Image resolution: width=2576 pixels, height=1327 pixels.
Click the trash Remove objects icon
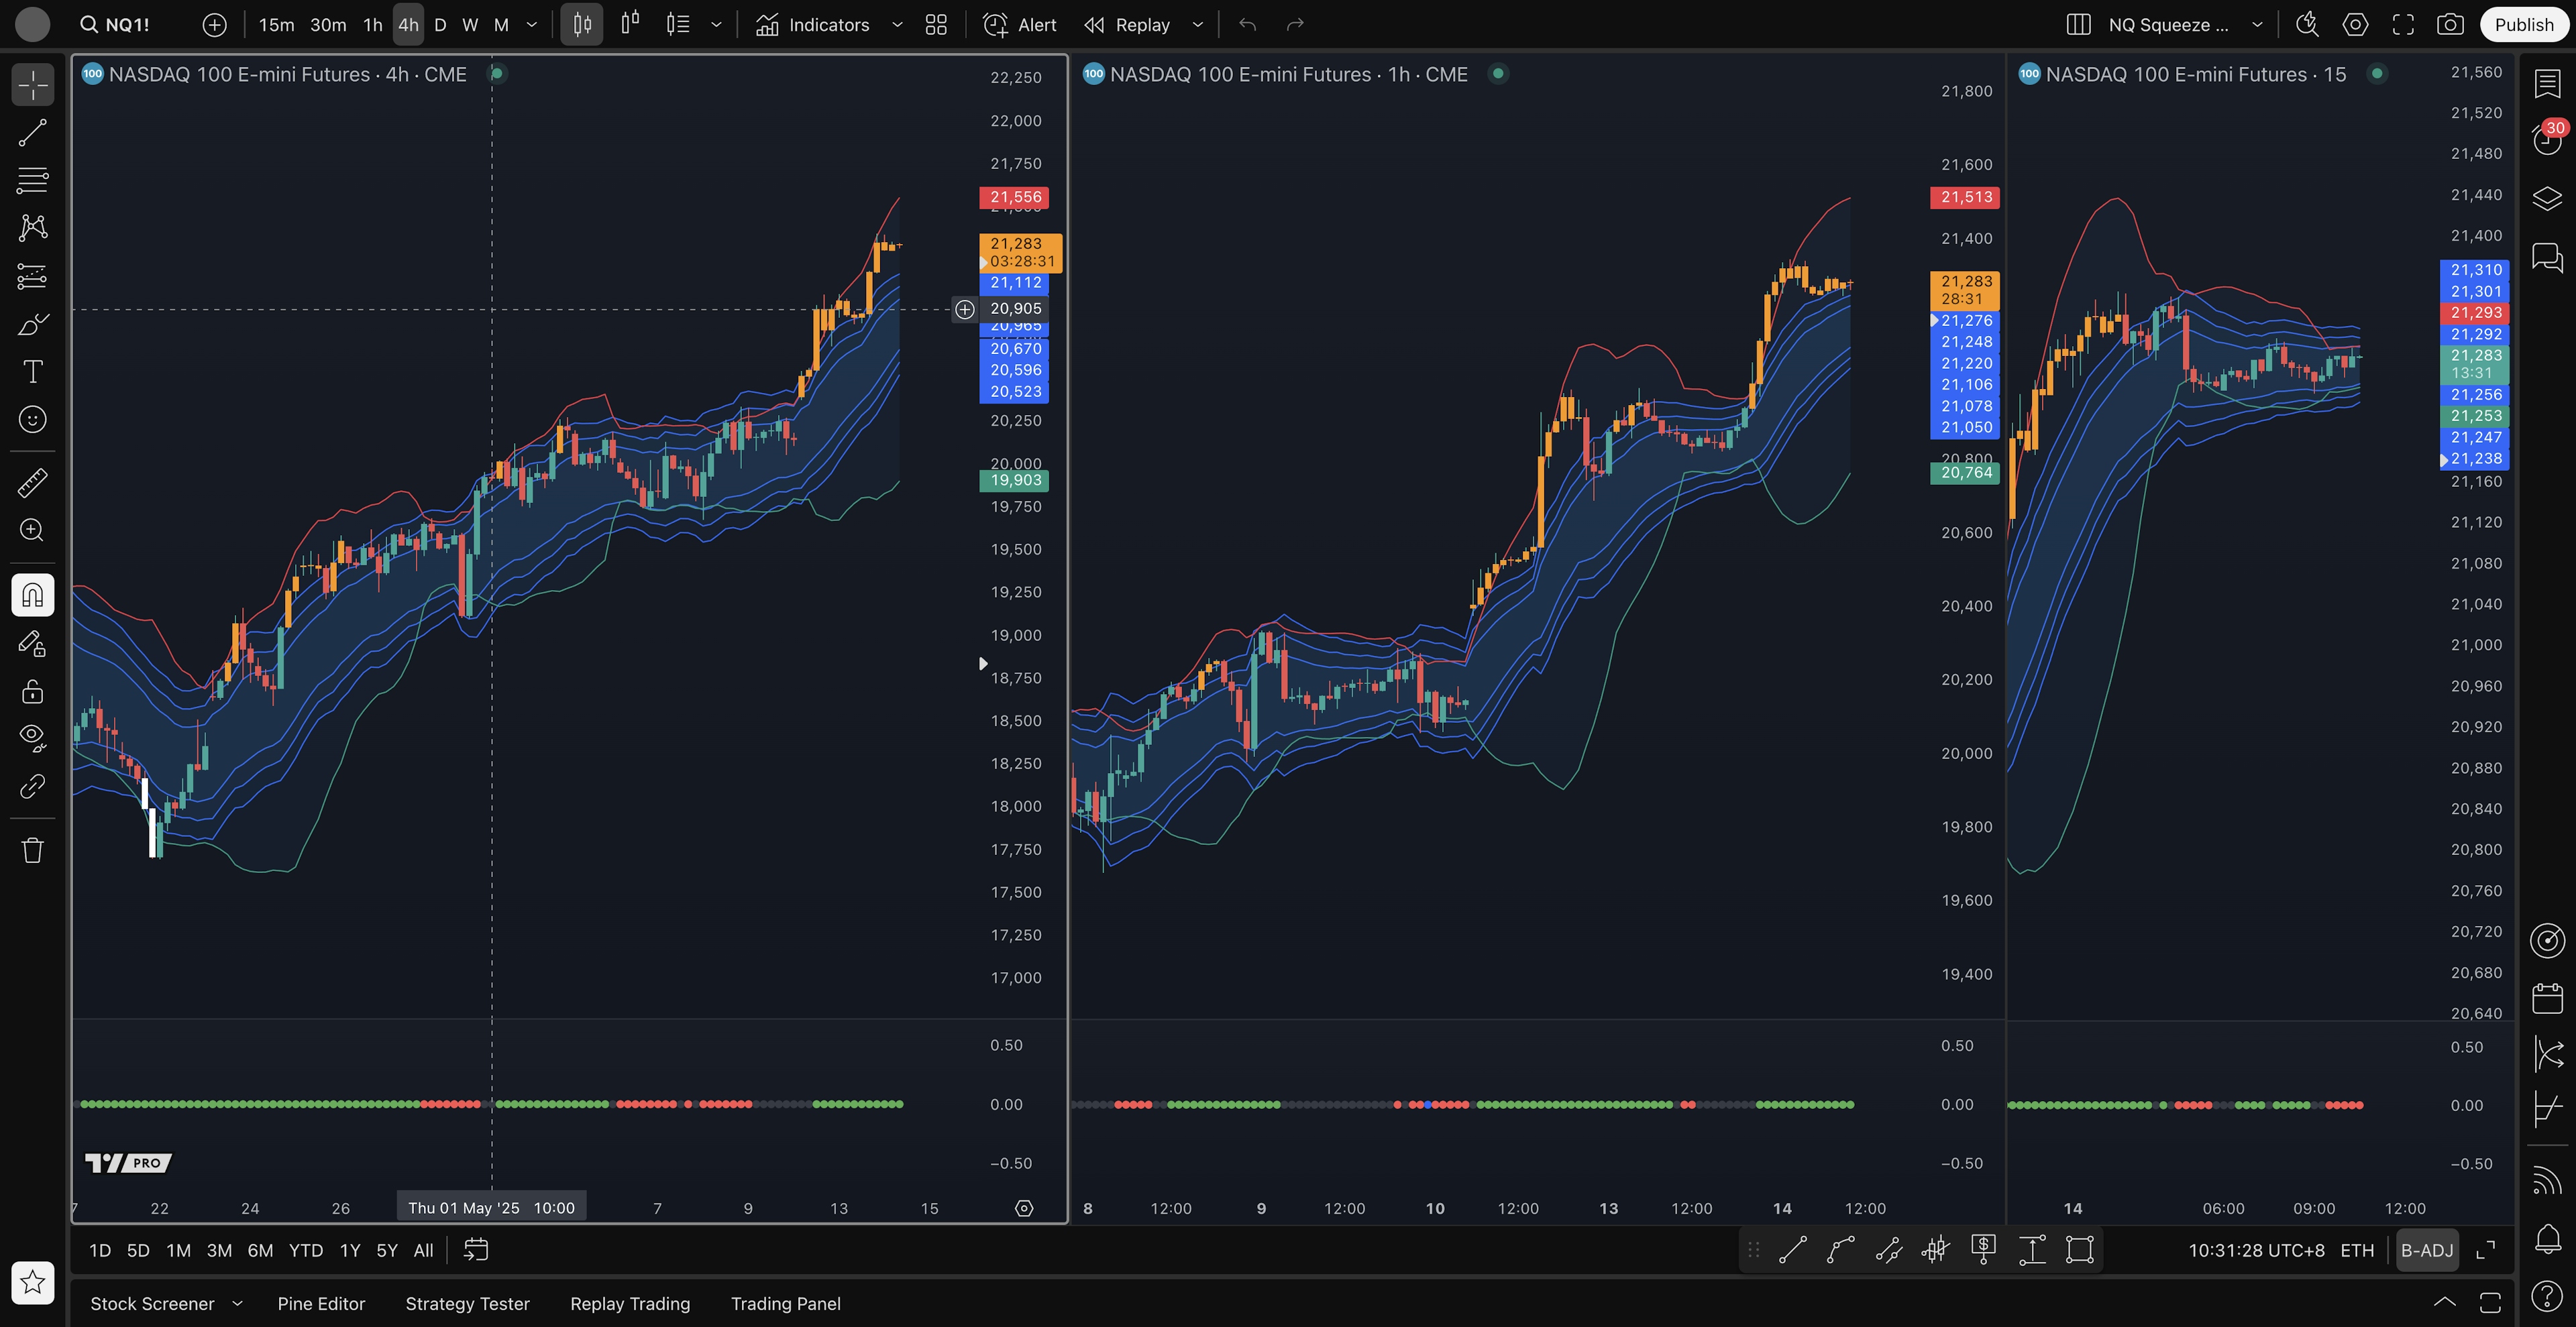32,850
